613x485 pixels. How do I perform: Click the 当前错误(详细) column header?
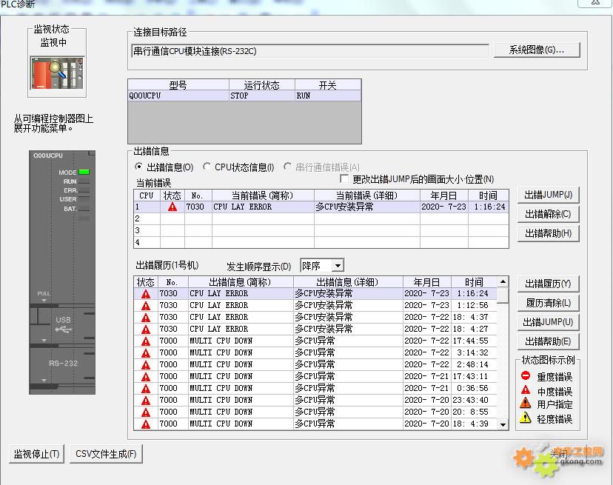pyautogui.click(x=366, y=195)
